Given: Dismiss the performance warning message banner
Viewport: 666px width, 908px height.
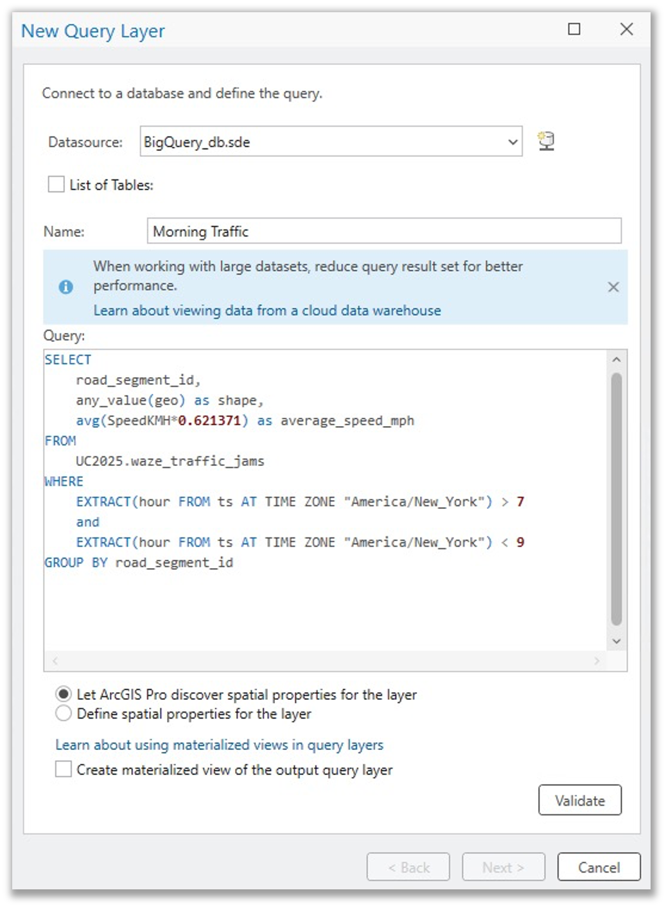Looking at the screenshot, I should point(614,288).
